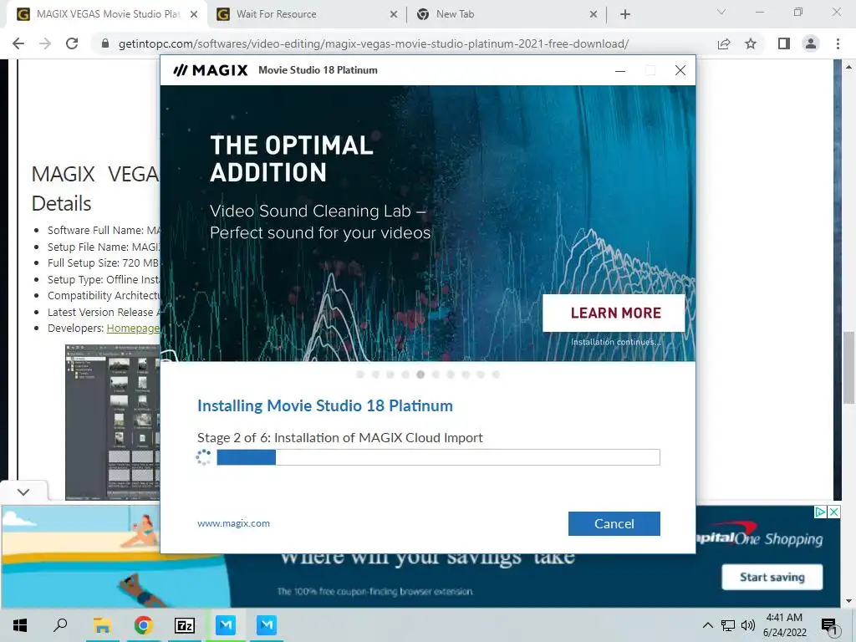Click 'Full Setup Size: 720 MB' list item

click(x=103, y=263)
